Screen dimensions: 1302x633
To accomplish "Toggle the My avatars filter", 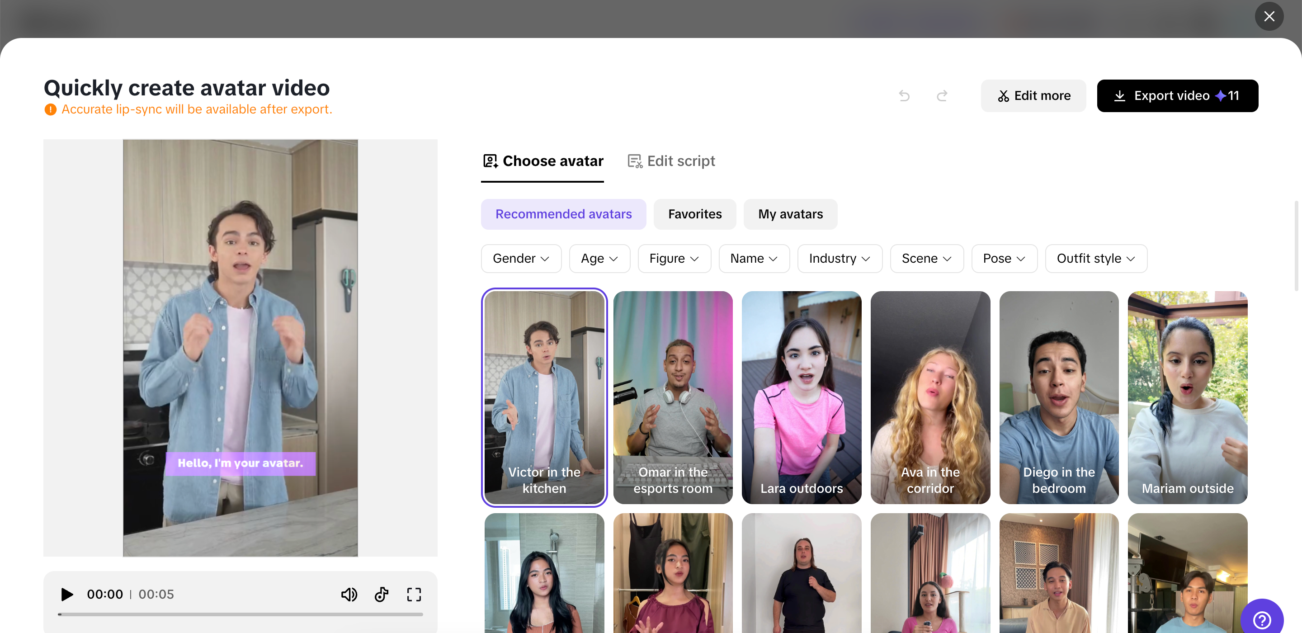I will click(x=790, y=214).
